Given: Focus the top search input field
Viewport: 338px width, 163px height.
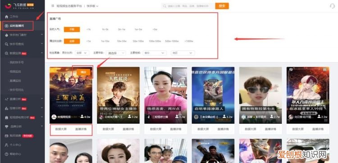Looking at the screenshot, I should tap(188, 6).
